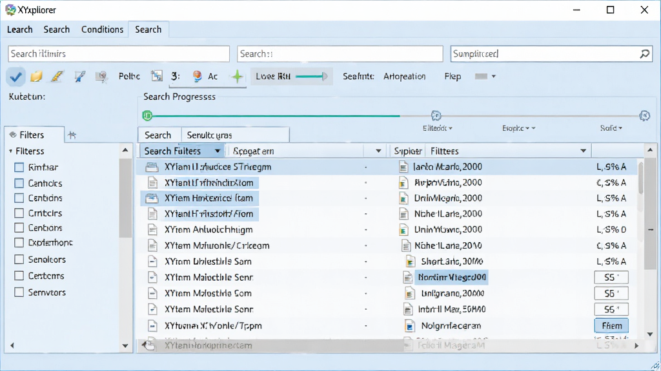
Task: Click the pin icon beside Filters tab
Action: pos(72,135)
